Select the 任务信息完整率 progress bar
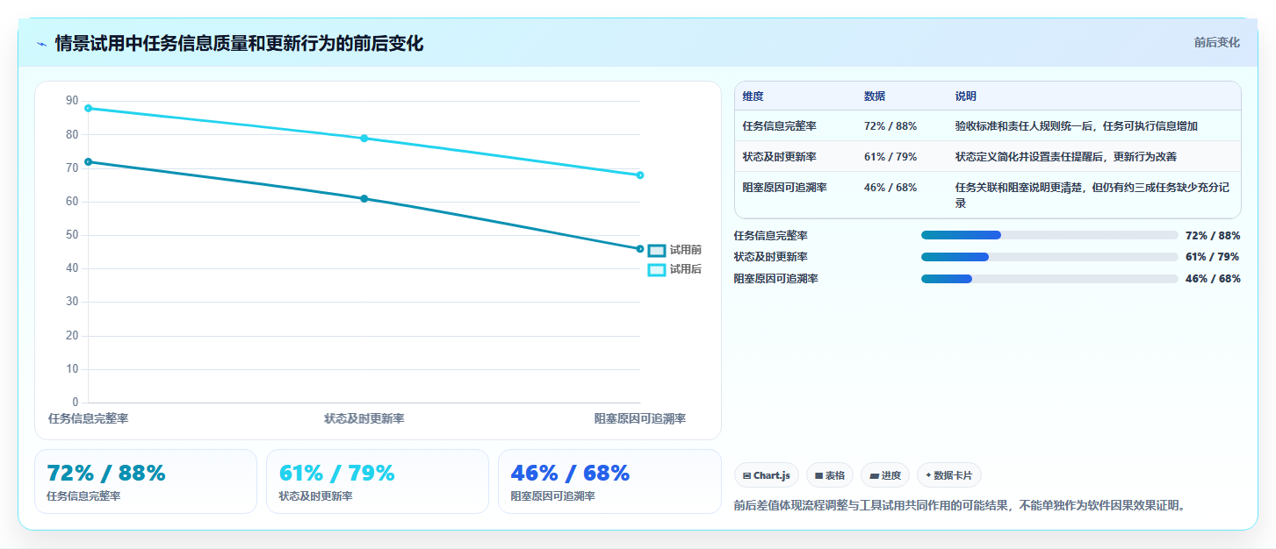 (1049, 235)
